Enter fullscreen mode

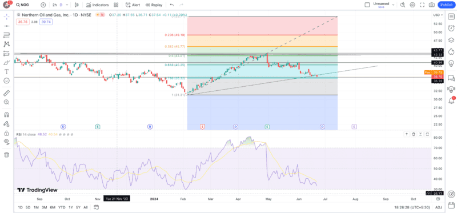[422, 5]
